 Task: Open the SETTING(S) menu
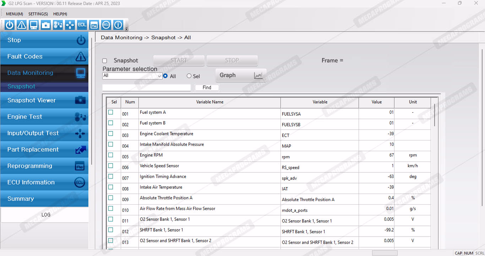38,14
